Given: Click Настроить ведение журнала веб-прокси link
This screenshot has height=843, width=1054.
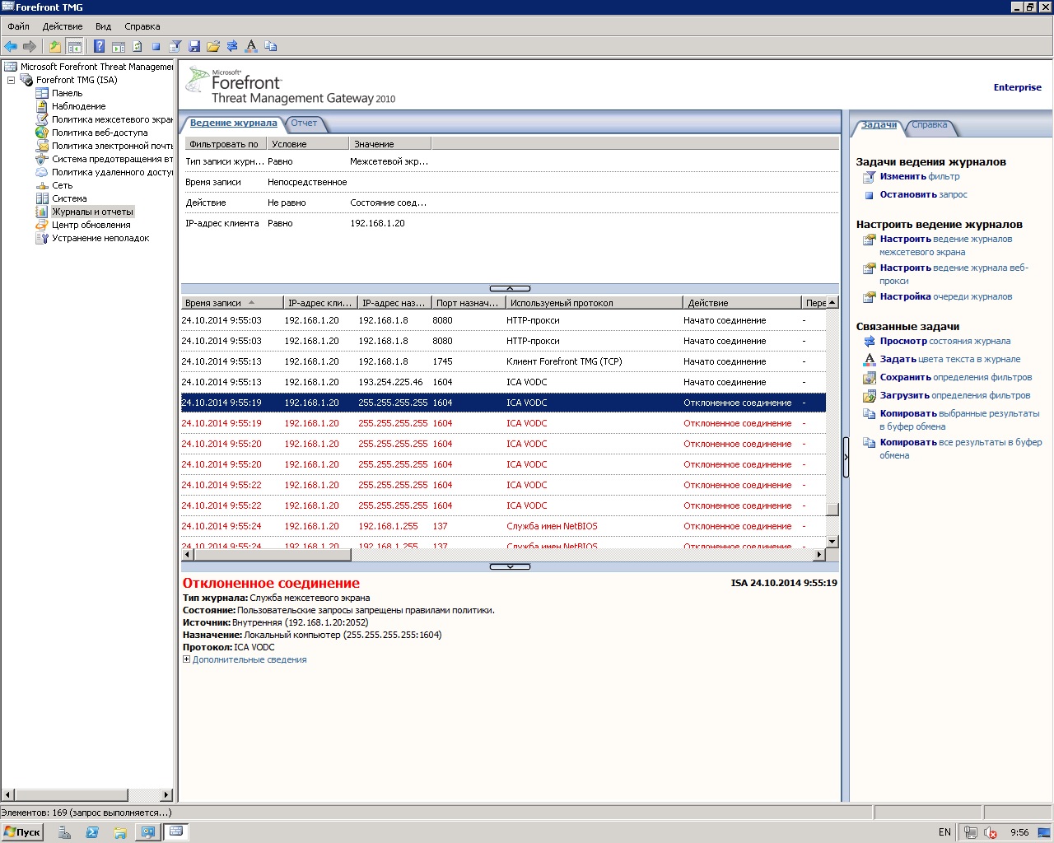Looking at the screenshot, I should tap(954, 274).
